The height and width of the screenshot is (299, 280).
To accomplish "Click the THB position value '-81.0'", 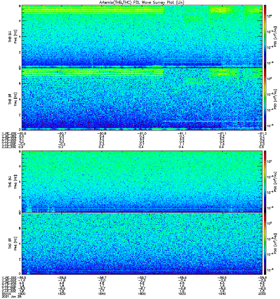I will [142, 133].
